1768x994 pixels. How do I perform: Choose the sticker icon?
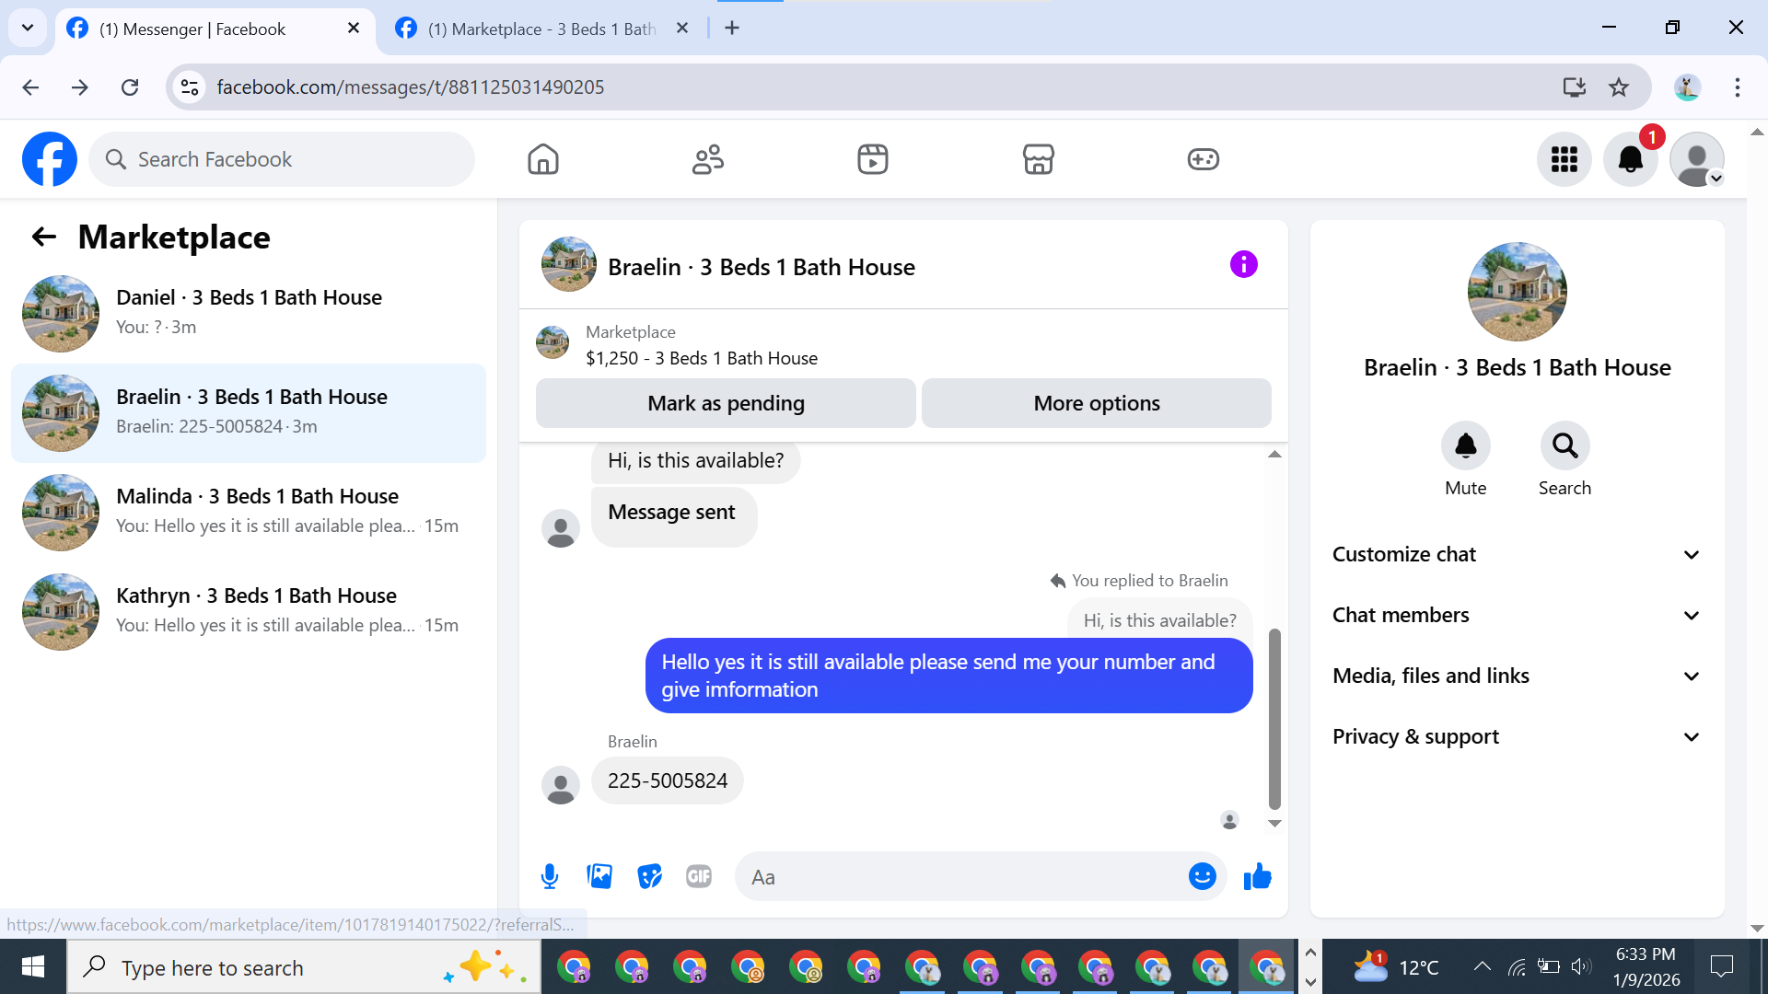pyautogui.click(x=649, y=876)
